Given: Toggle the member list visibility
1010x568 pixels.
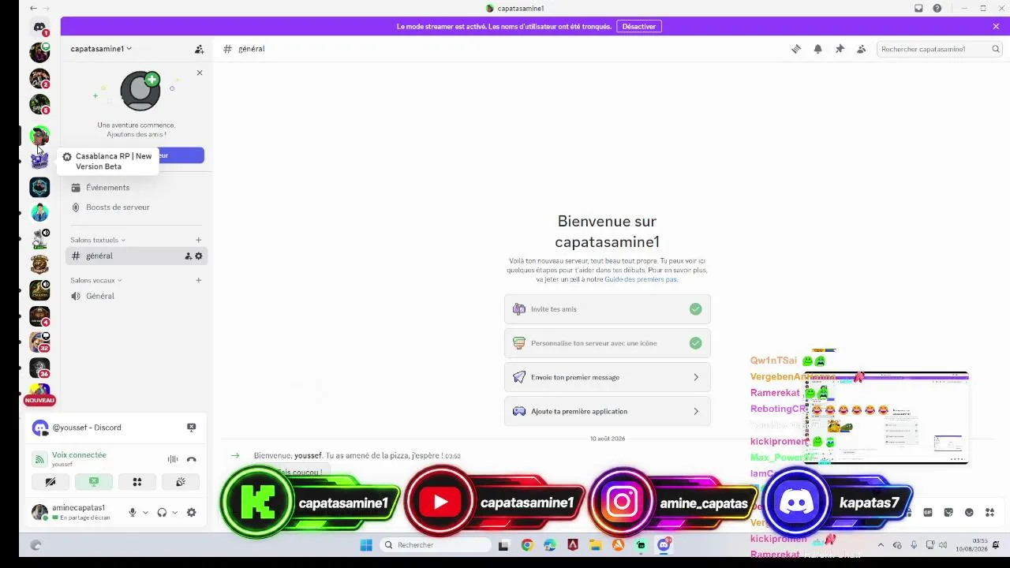Looking at the screenshot, I should 861,49.
